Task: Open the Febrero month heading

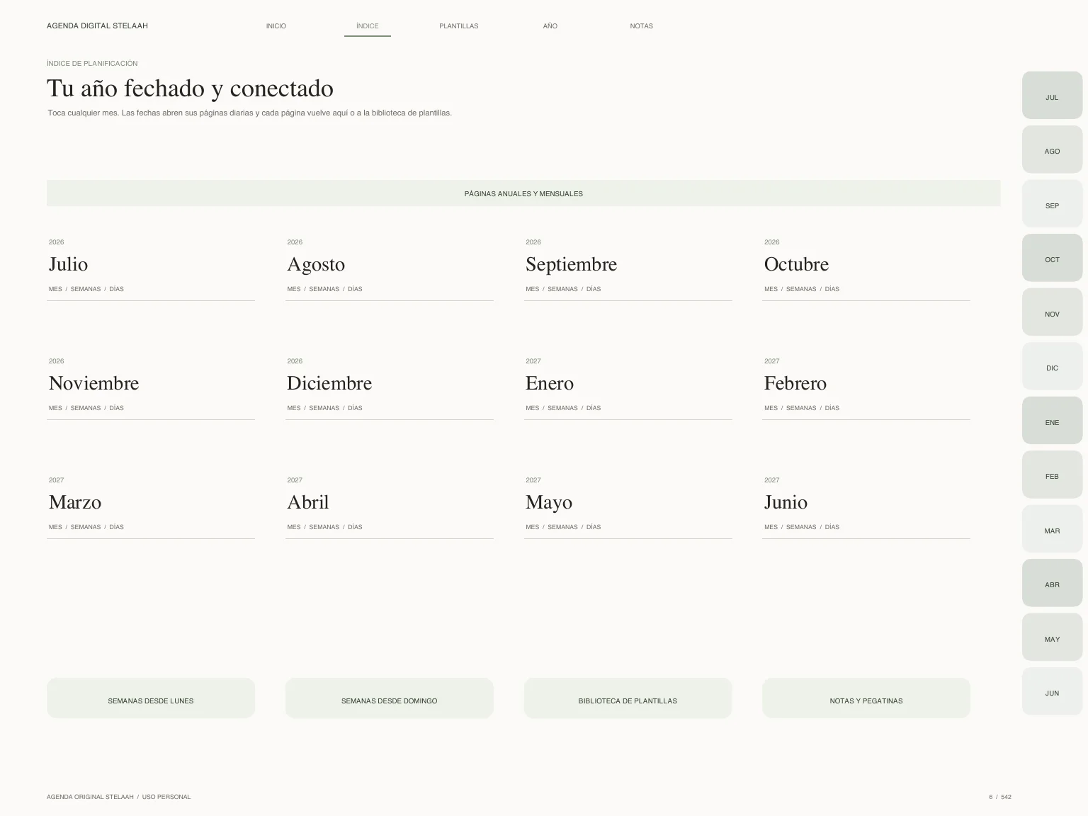Action: [795, 383]
